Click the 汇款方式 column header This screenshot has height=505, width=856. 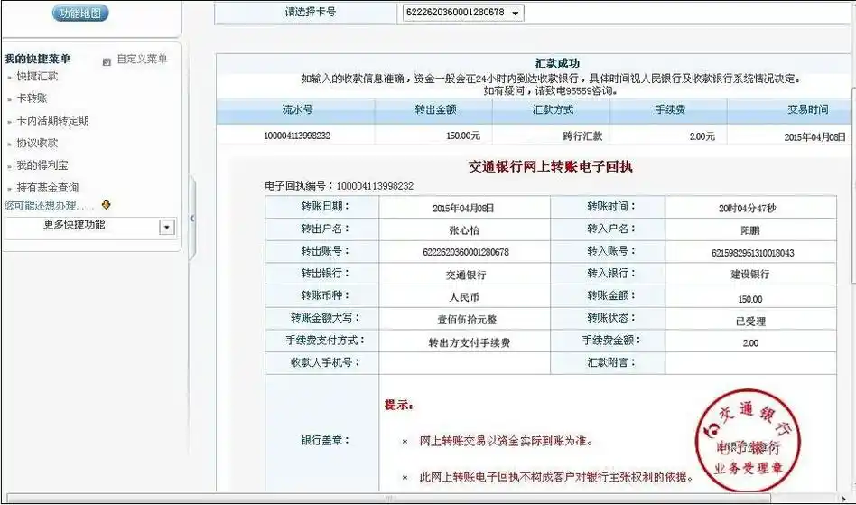(553, 109)
